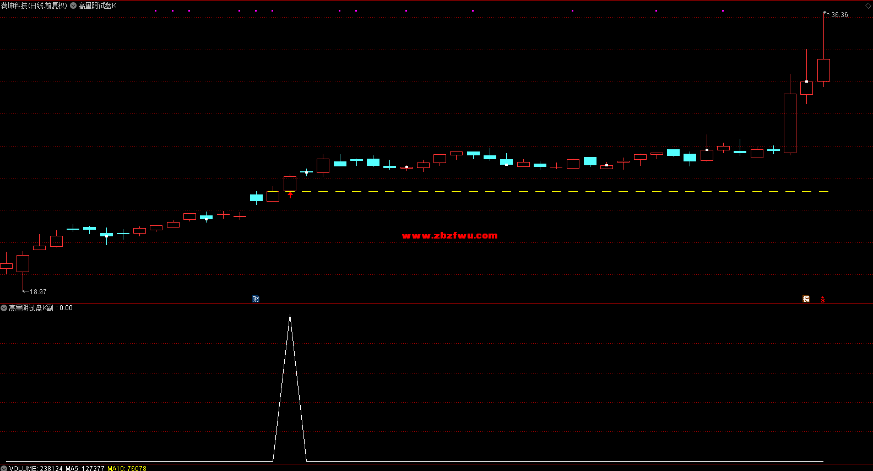Click the red S marker icon
This screenshot has width=873, height=471.
click(x=823, y=300)
